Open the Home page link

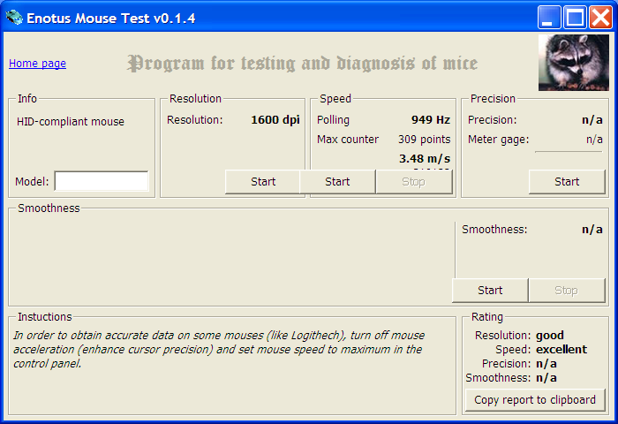click(x=37, y=64)
